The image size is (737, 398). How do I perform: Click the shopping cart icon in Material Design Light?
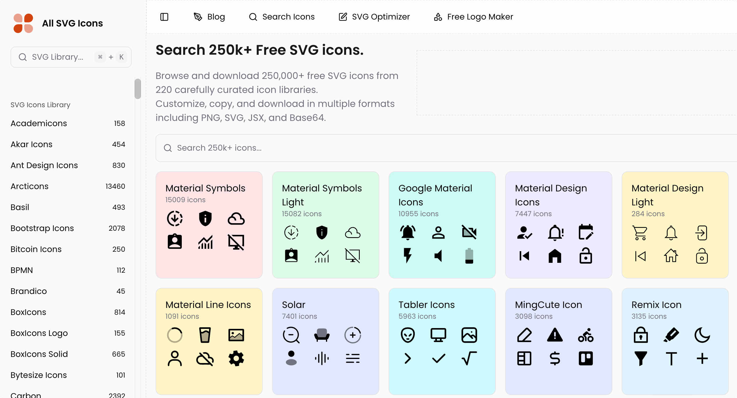tap(640, 232)
